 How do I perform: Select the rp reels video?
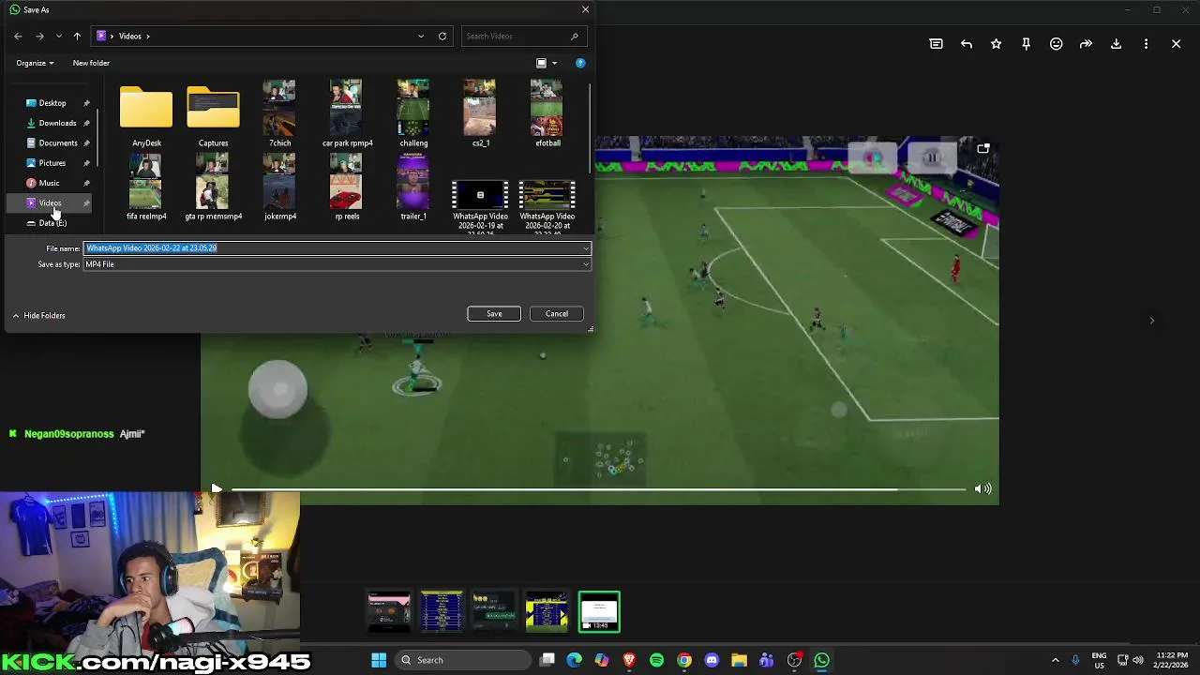click(347, 187)
